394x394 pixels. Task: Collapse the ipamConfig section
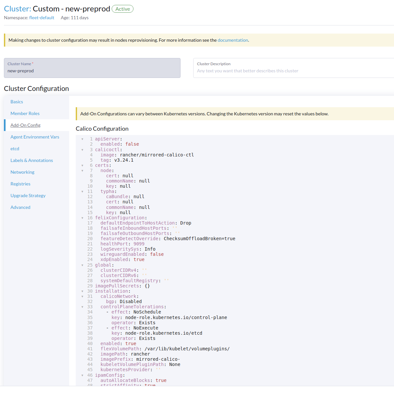82,375
